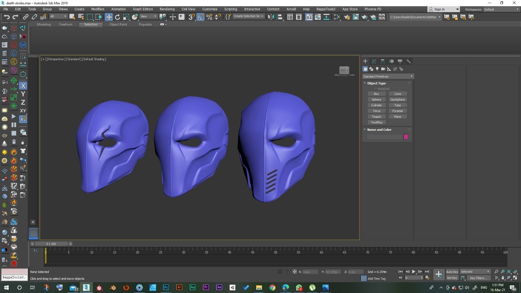Click the Mirror tool icon

[271, 17]
